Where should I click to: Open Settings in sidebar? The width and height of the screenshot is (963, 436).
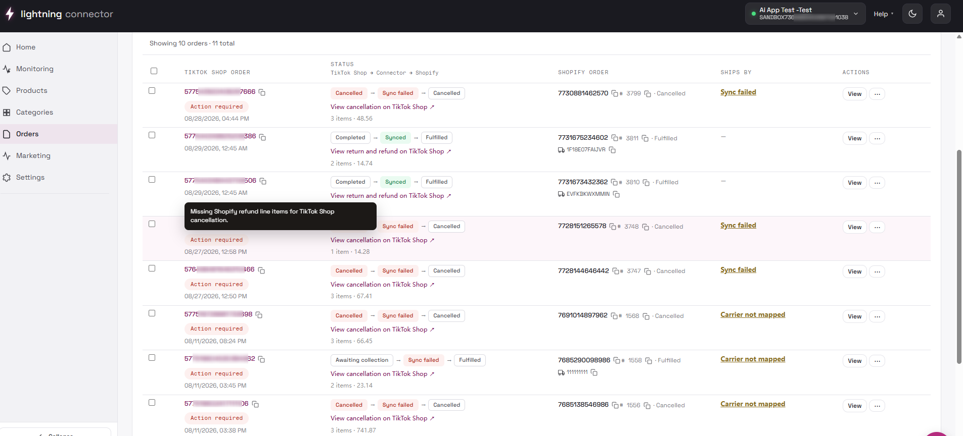pyautogui.click(x=59, y=178)
